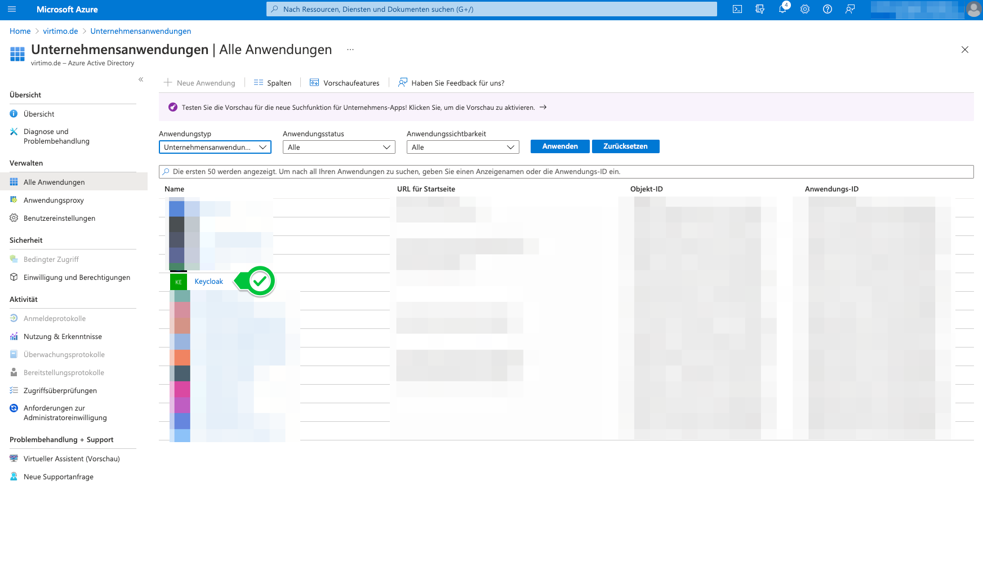The height and width of the screenshot is (588, 983).
Task: Open the Hilfe question mark icon
Action: tap(828, 9)
